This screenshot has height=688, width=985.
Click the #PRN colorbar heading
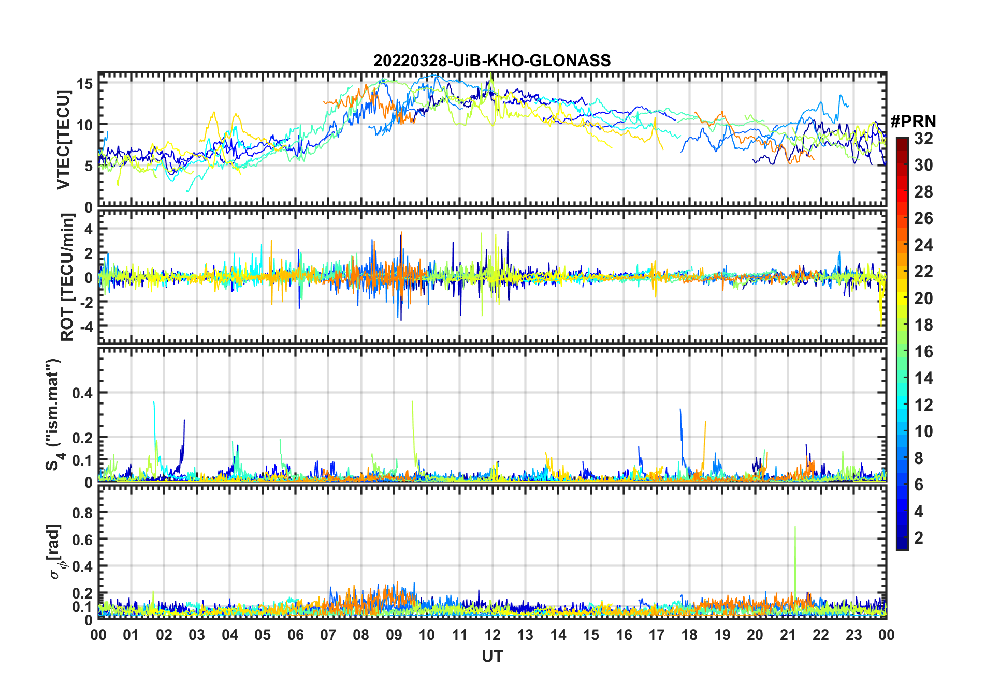(913, 122)
